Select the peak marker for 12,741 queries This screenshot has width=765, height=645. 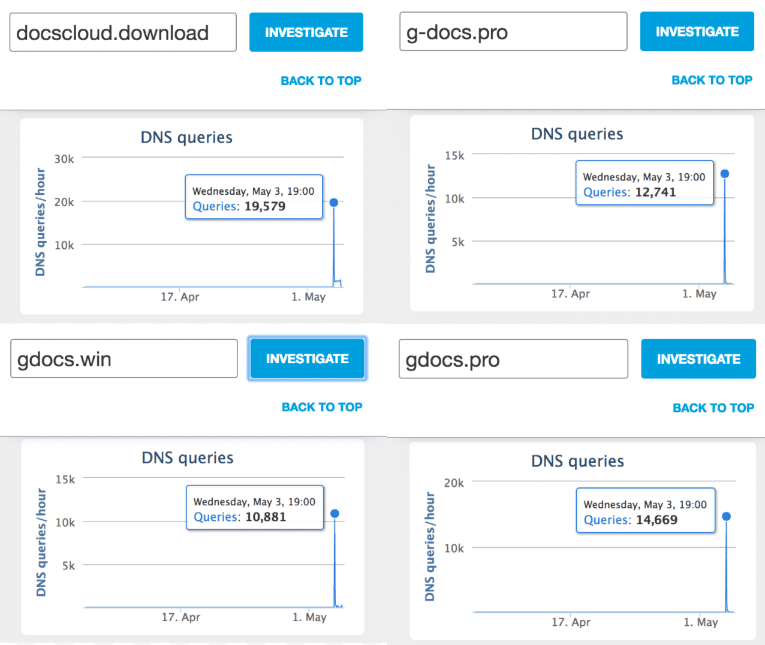(725, 174)
